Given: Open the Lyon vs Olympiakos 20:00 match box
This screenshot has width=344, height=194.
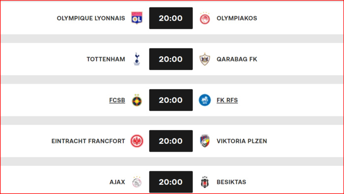Looking at the screenshot, I should 171,18.
